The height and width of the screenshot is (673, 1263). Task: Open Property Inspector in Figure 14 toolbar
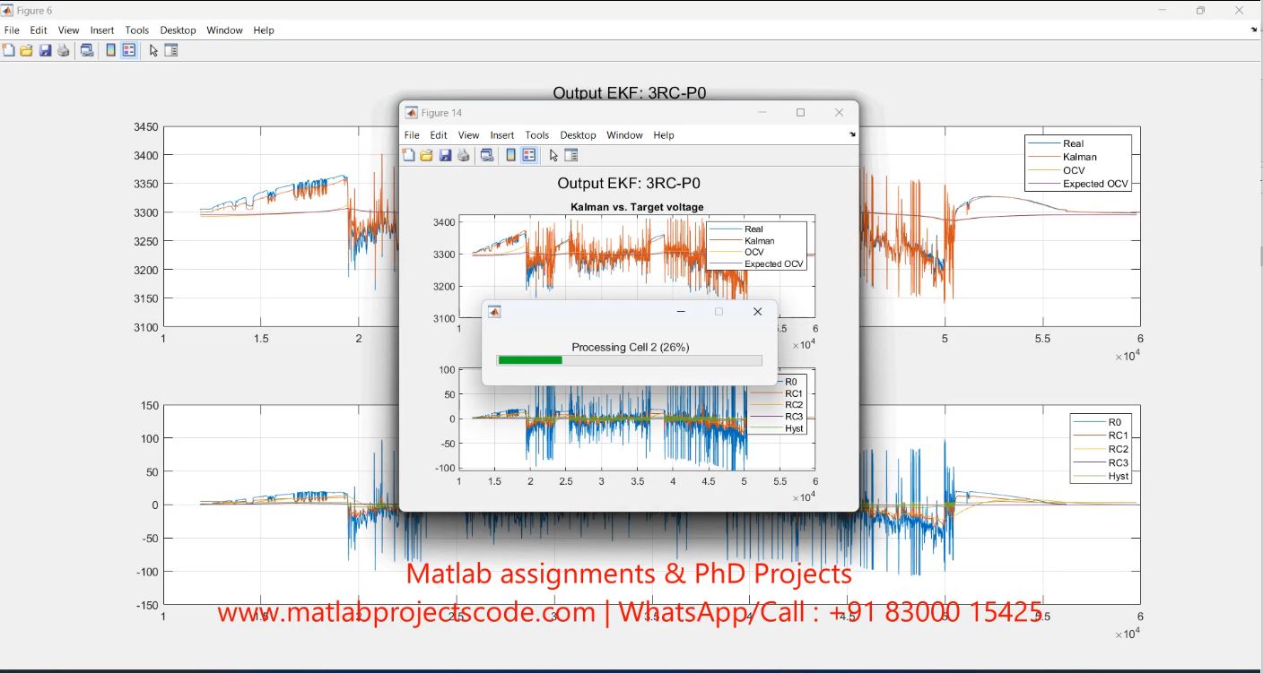pos(571,155)
